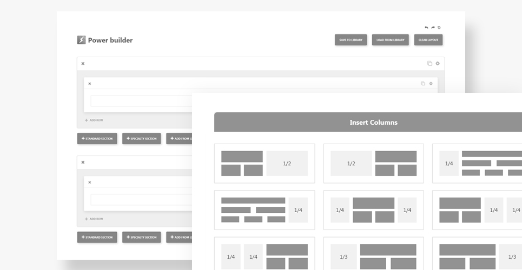The width and height of the screenshot is (522, 270).
Task: Add a Standard Section below the second section
Action: (97, 238)
